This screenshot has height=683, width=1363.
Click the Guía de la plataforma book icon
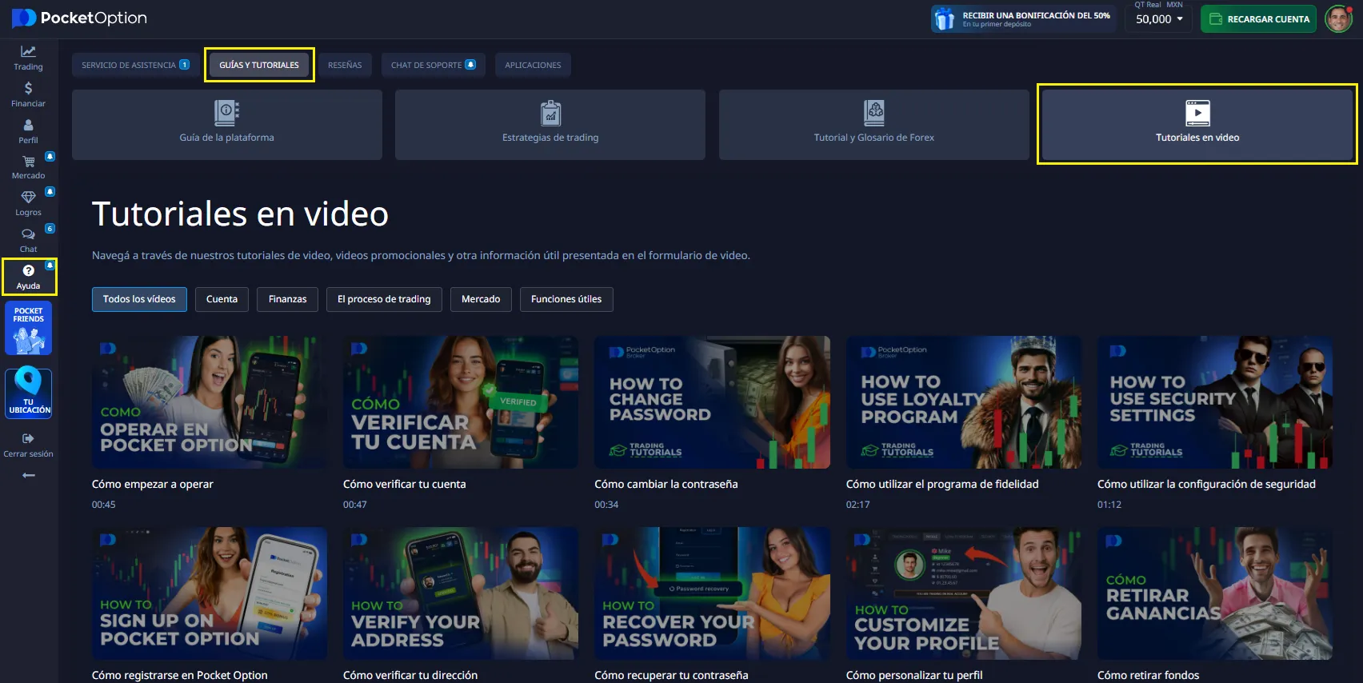coord(227,113)
